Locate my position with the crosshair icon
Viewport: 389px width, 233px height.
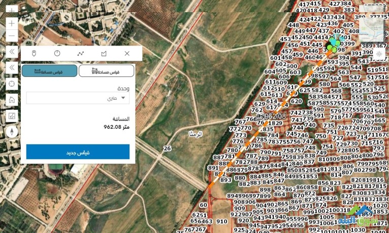click(12, 84)
